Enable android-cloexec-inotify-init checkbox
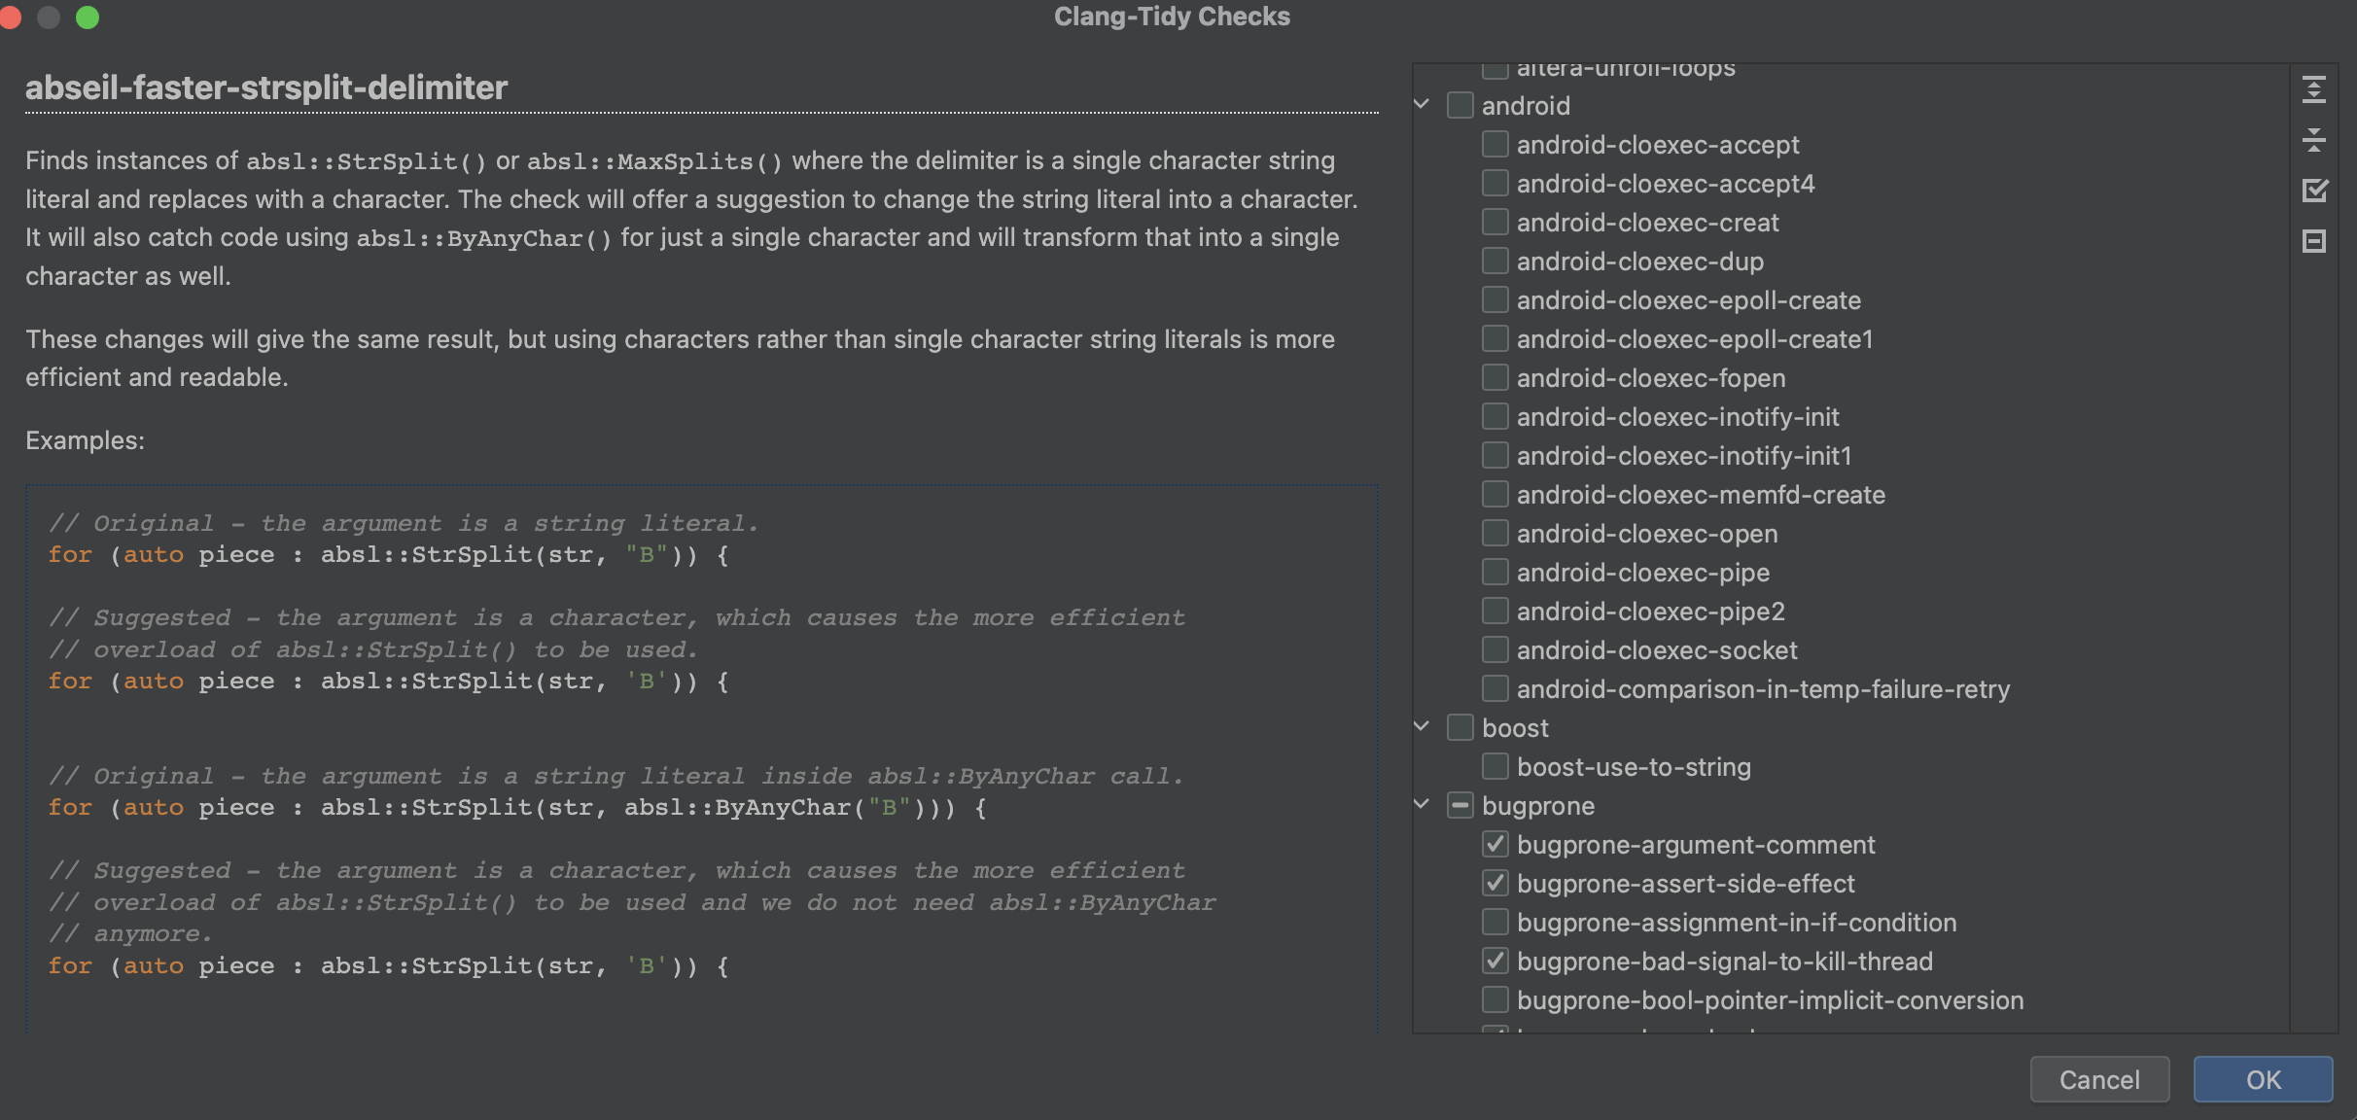The image size is (2357, 1120). [1495, 416]
